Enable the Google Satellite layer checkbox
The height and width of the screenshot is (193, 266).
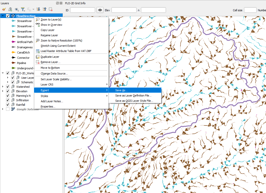coord(8,109)
